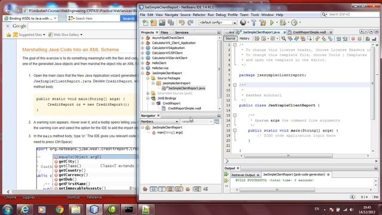Open the Navigate menu
This screenshot has width=382, height=215.
[x=171, y=15]
